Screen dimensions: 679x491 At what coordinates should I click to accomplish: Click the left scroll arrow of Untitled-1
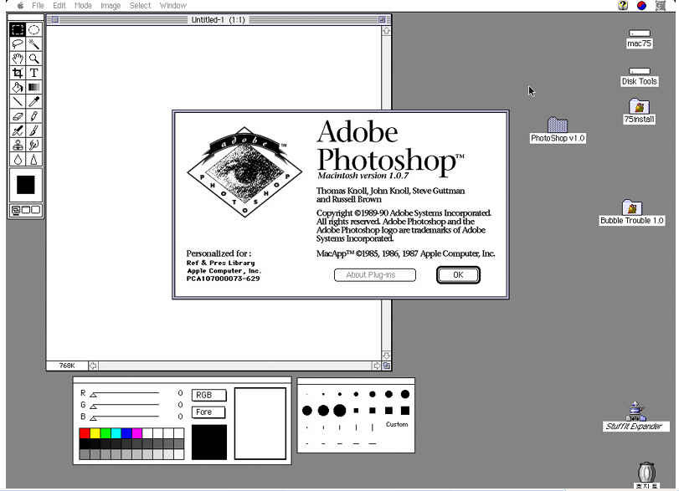[x=93, y=366]
